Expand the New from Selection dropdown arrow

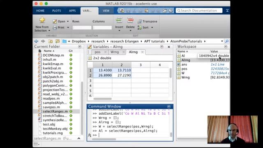49,30
